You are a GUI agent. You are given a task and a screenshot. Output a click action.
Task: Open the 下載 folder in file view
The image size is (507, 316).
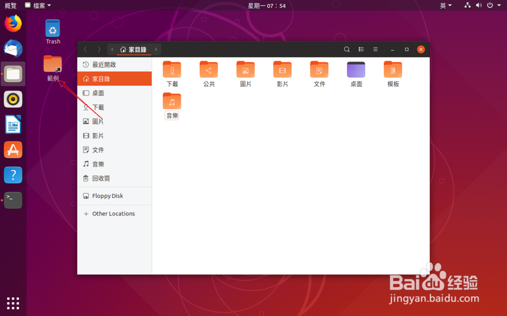(172, 74)
